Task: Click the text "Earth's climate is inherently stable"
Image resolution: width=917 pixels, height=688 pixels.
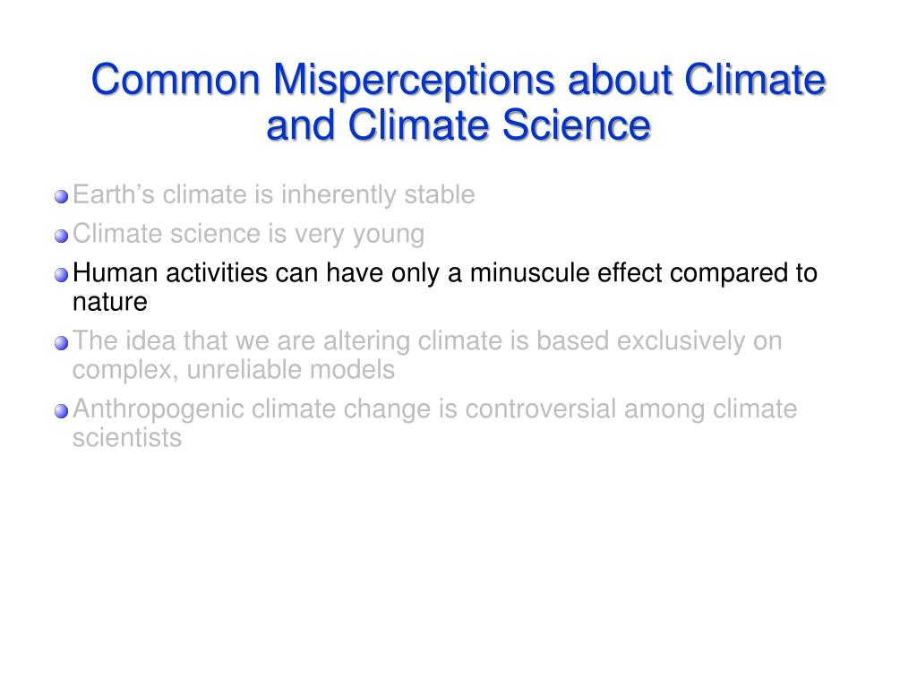Action: (274, 195)
